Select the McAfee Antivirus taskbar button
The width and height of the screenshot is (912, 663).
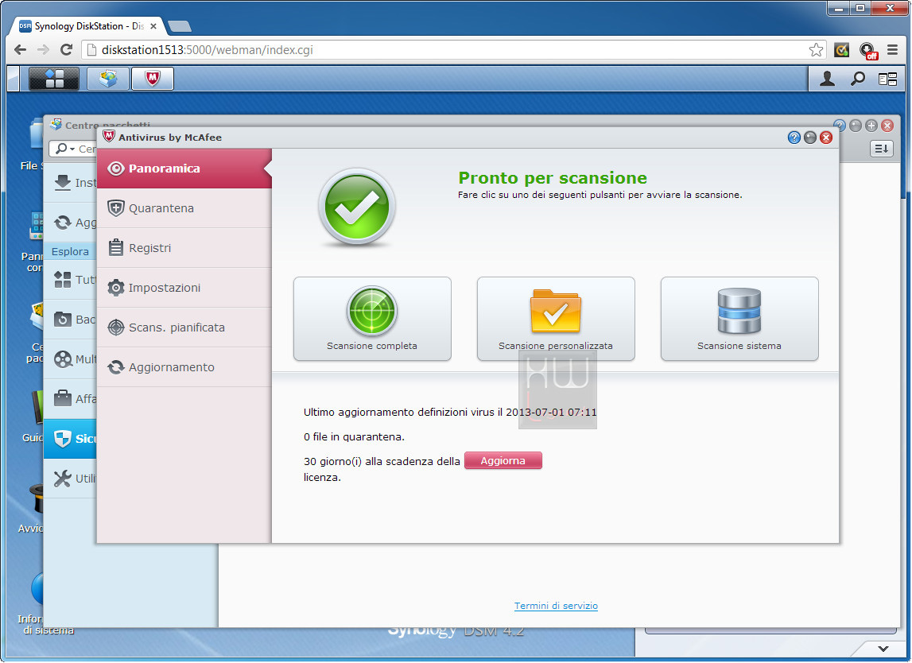pyautogui.click(x=153, y=79)
